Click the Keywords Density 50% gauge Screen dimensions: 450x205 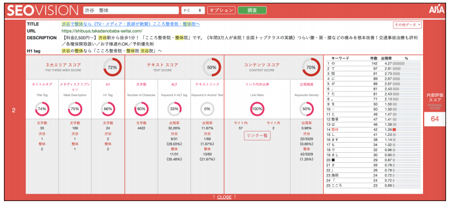[x=307, y=109]
